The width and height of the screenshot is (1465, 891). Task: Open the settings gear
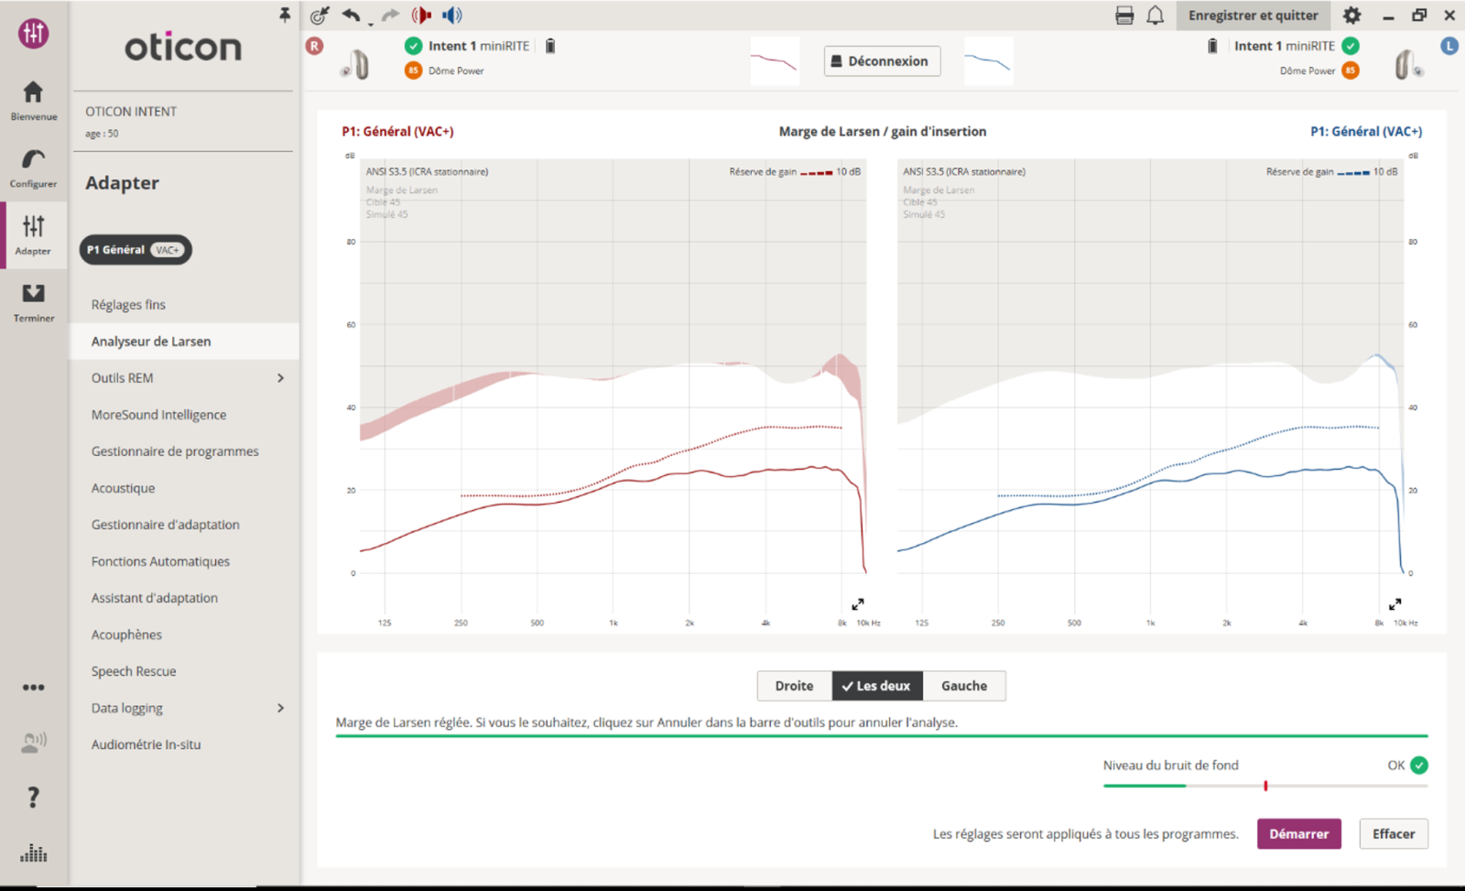(x=1351, y=15)
